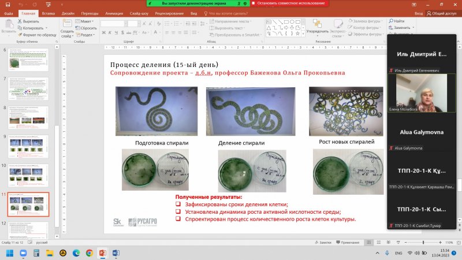This screenshot has width=462, height=260.
Task: Start slideshow from beginning via quick access icon
Action: click(49, 5)
